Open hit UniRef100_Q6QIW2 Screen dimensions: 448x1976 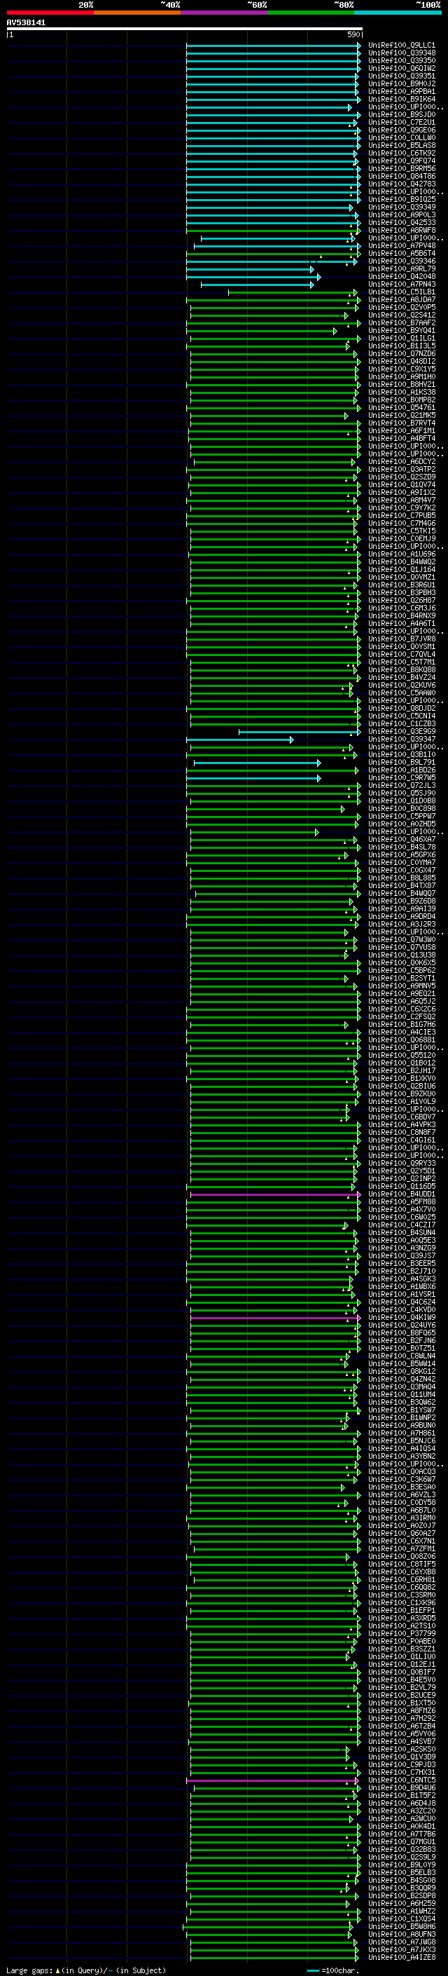[401, 68]
